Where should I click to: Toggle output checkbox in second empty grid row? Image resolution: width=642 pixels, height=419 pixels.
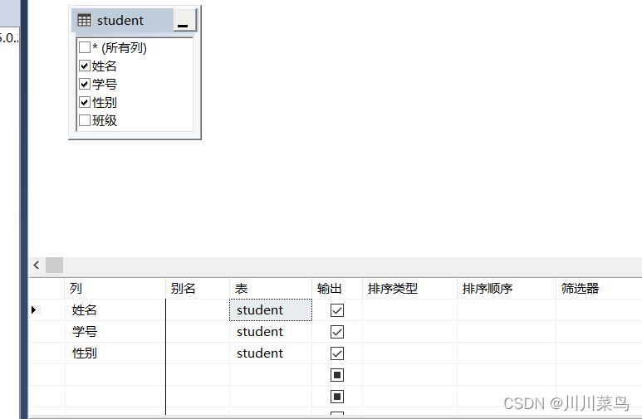(x=337, y=397)
